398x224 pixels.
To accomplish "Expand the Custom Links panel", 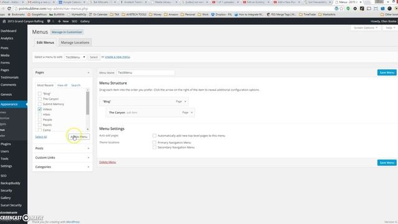I will [x=88, y=157].
